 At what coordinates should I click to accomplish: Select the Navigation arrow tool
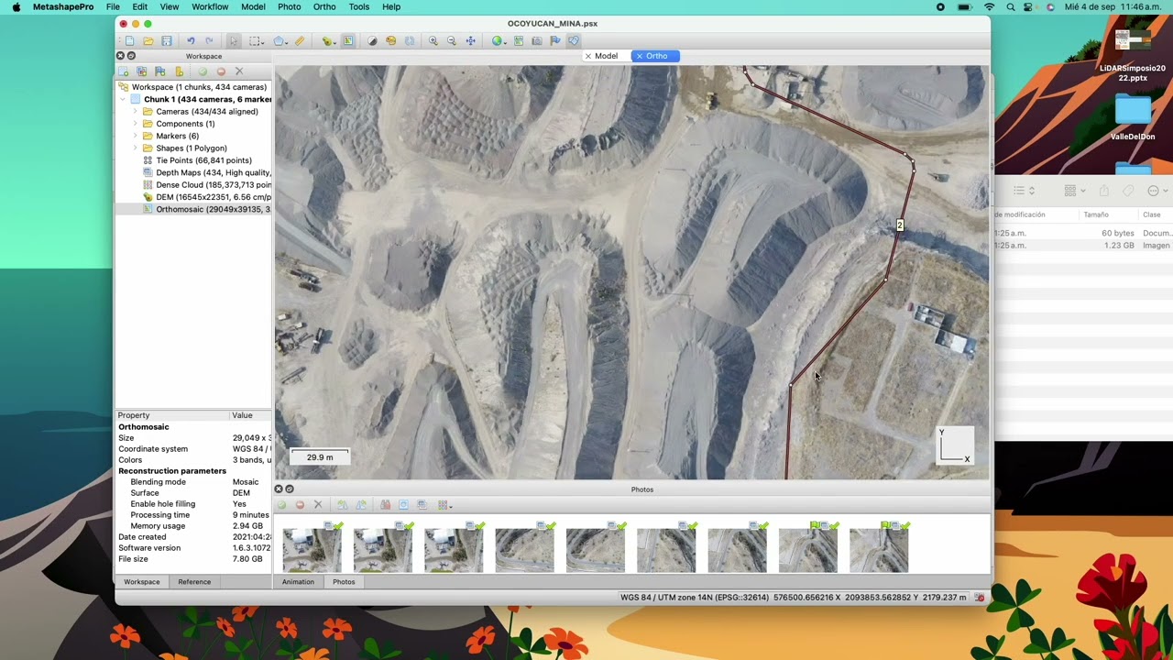234,41
